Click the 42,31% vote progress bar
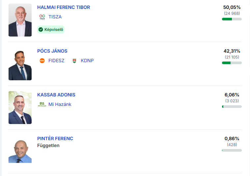This screenshot has height=176, width=250. [x=232, y=63]
